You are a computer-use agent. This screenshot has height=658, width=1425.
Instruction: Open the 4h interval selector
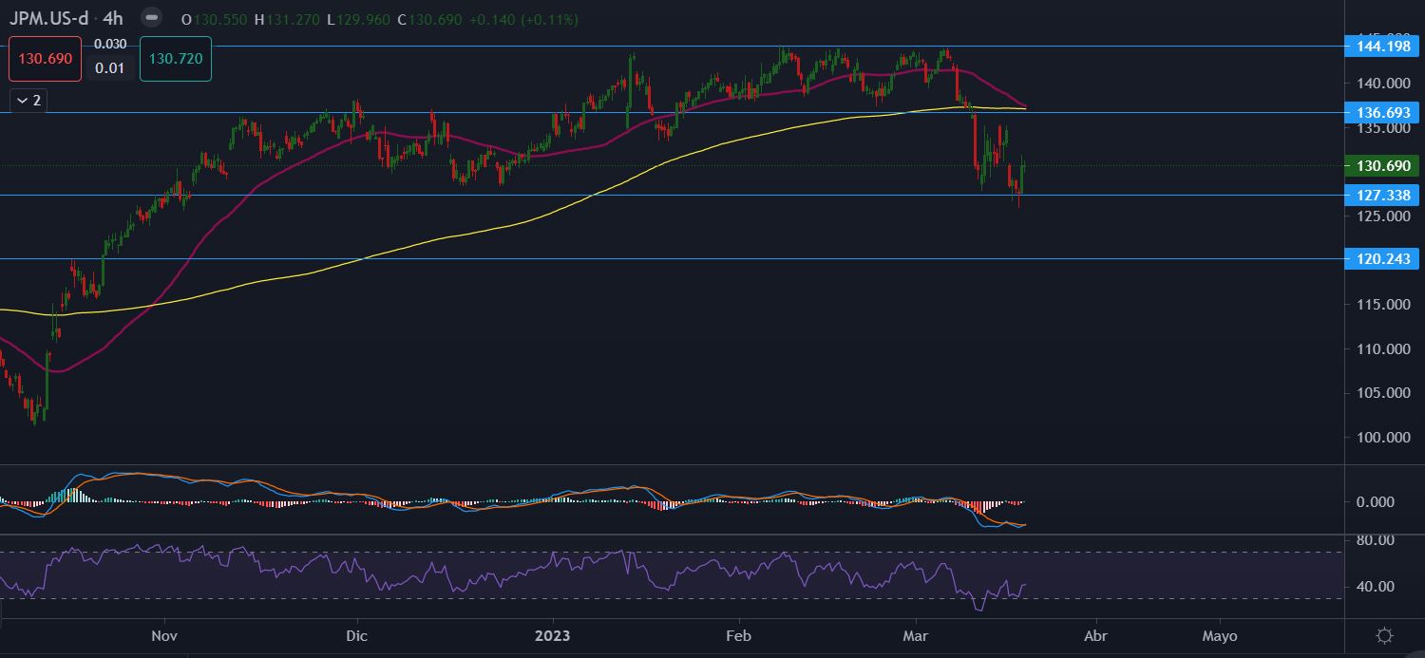click(x=113, y=19)
